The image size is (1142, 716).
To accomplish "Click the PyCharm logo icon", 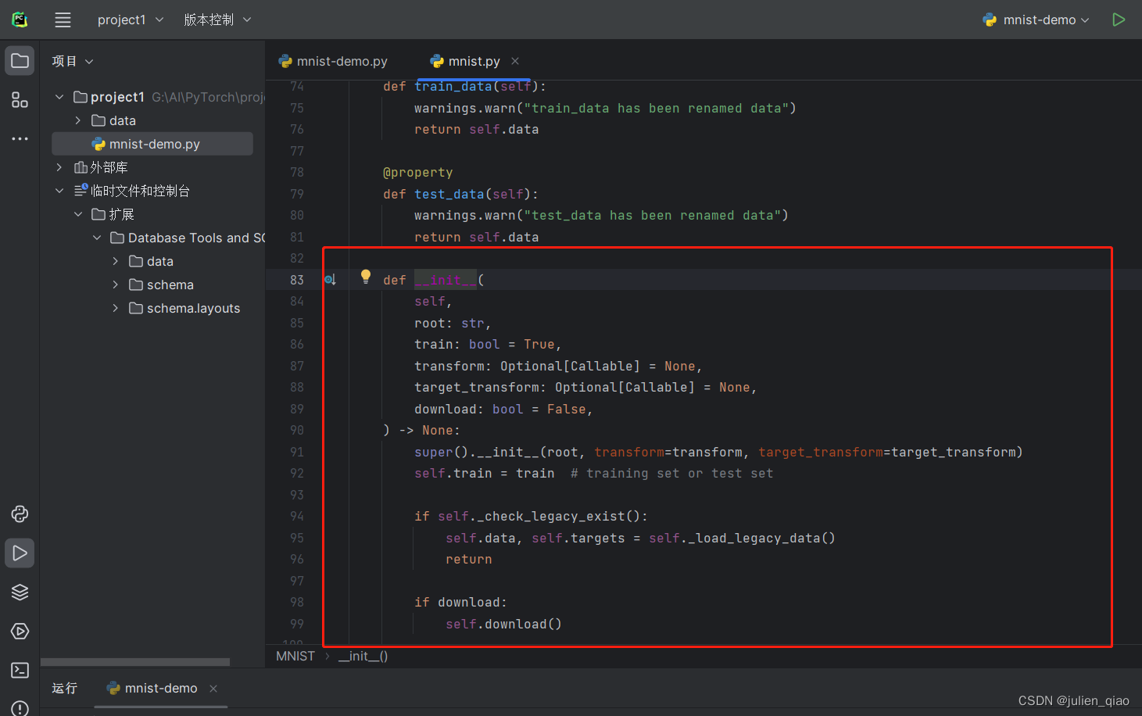I will [x=20, y=20].
